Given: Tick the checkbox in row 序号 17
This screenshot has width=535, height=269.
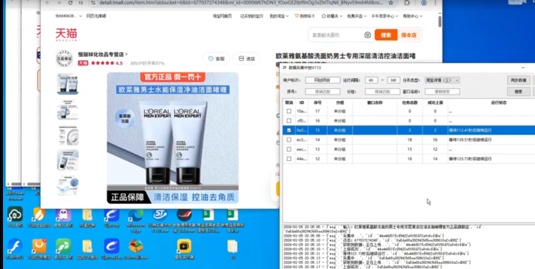Looking at the screenshot, I should [289, 111].
